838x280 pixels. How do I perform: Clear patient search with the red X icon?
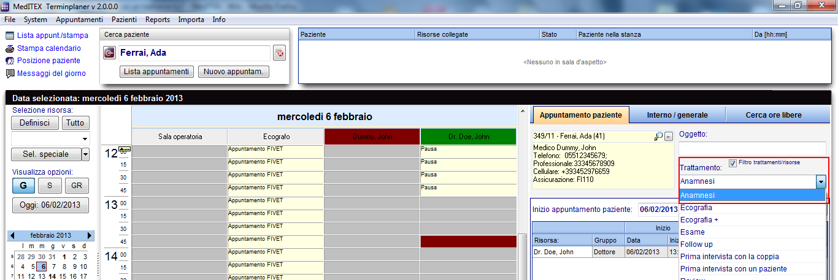279,53
